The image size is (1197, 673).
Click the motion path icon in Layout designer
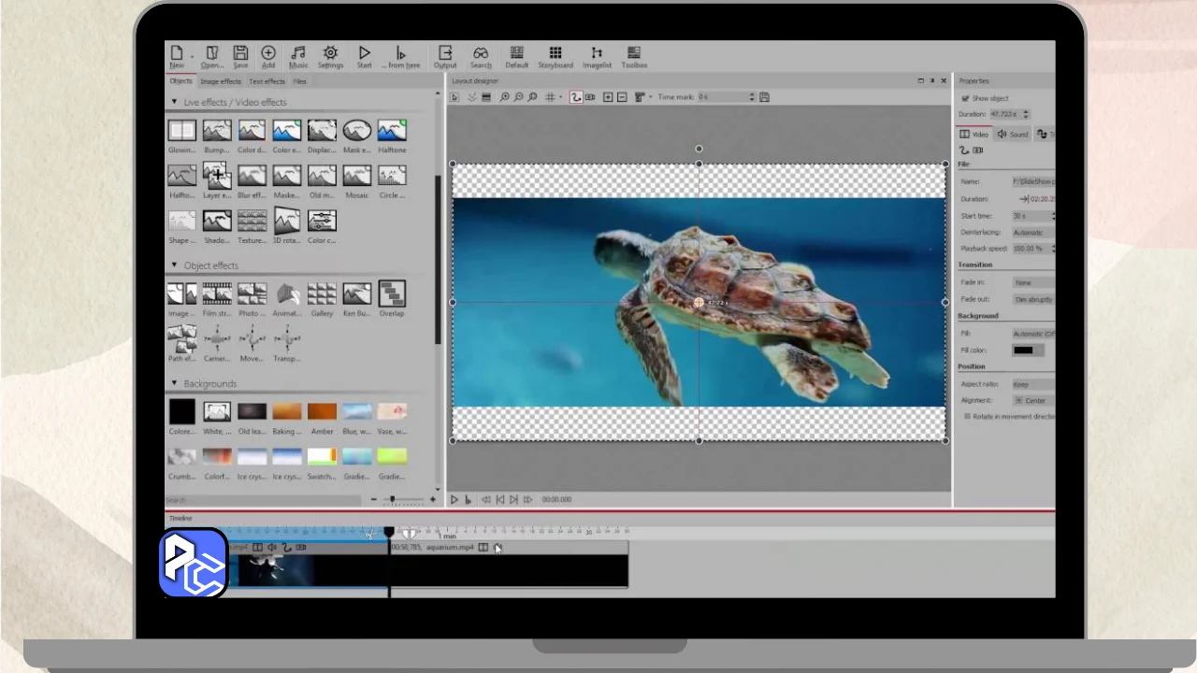pos(575,97)
